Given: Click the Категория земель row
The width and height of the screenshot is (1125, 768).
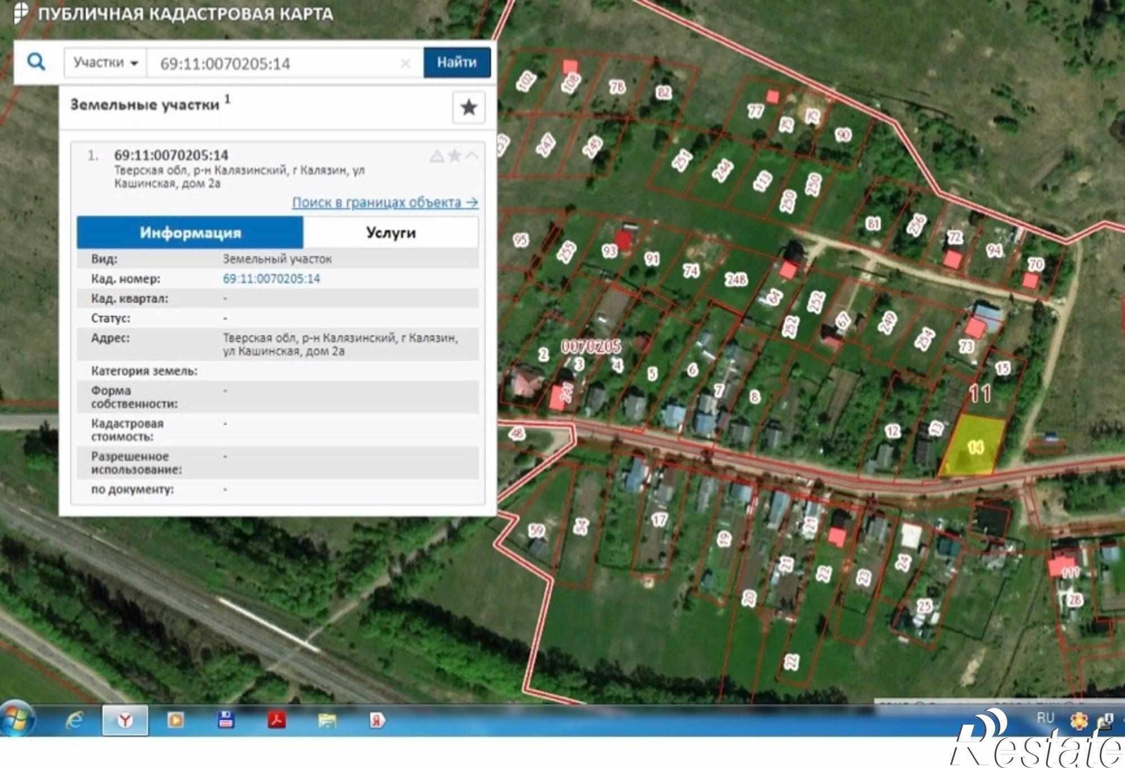Looking at the screenshot, I should click(x=278, y=371).
